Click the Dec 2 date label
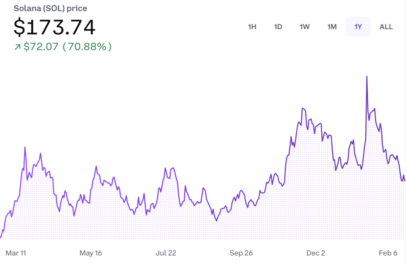Viewport: 406px width, 265px height. 316,253
